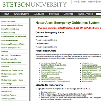Select ATHLETICS in the nav bar
Image resolution: width=101 pixels, height=101 pixels.
(69, 14)
